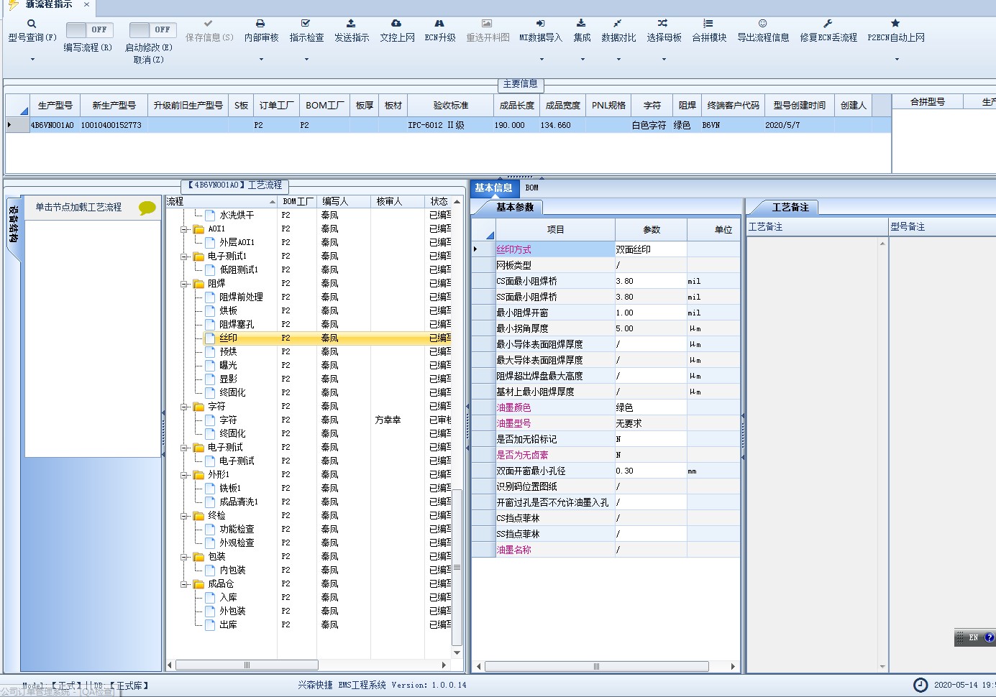Image resolution: width=996 pixels, height=697 pixels.
Task: Click the 合拼型号 column header
Action: pyautogui.click(x=928, y=101)
